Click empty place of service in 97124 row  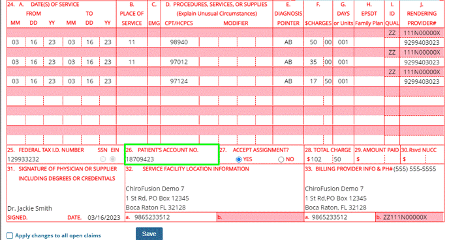point(132,81)
